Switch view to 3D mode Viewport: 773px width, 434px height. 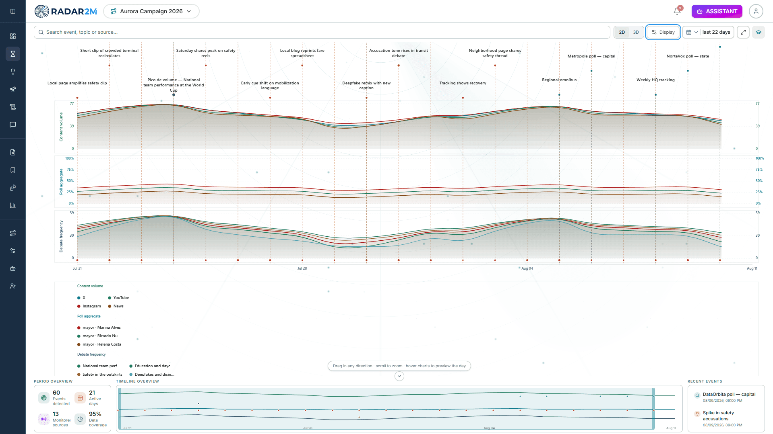[636, 32]
